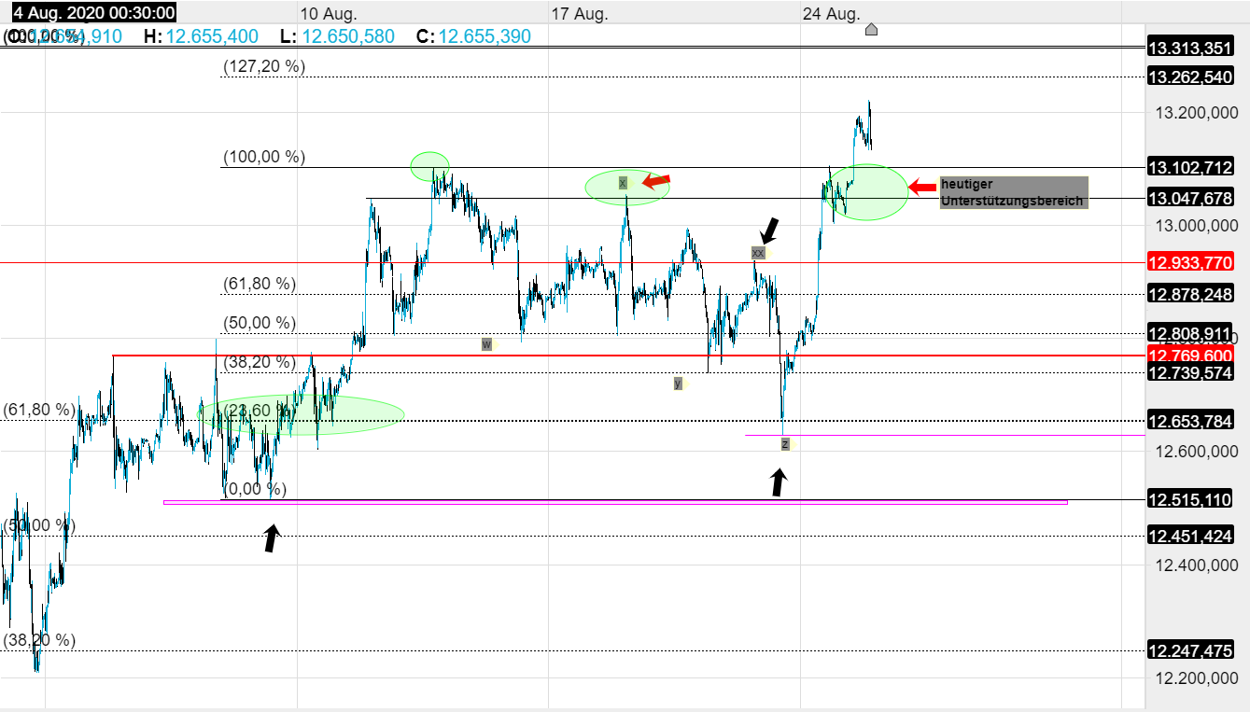
Task: Click the 12.200,000 axis value
Action: 1195,678
